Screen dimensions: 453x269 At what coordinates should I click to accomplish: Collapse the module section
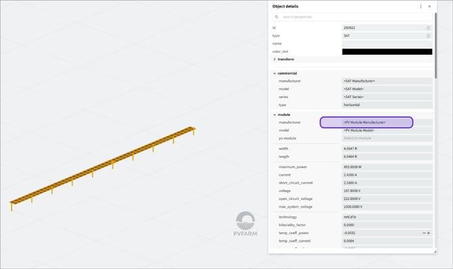tap(275, 115)
